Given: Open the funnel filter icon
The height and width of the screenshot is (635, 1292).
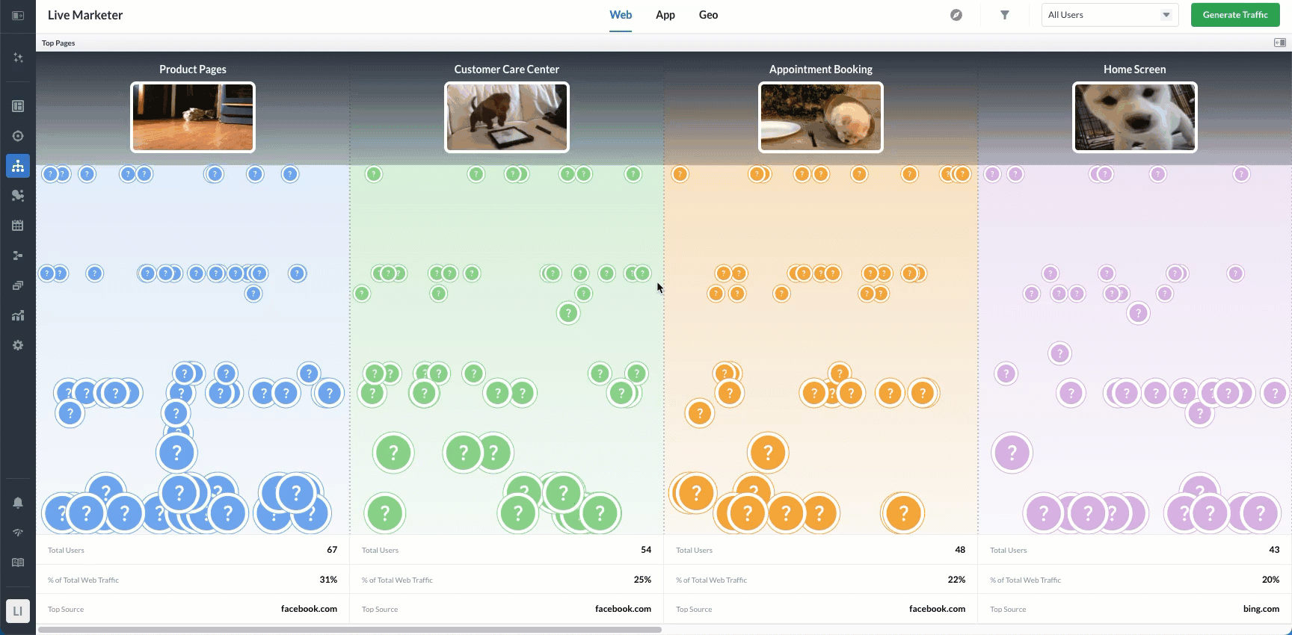Looking at the screenshot, I should (1005, 15).
